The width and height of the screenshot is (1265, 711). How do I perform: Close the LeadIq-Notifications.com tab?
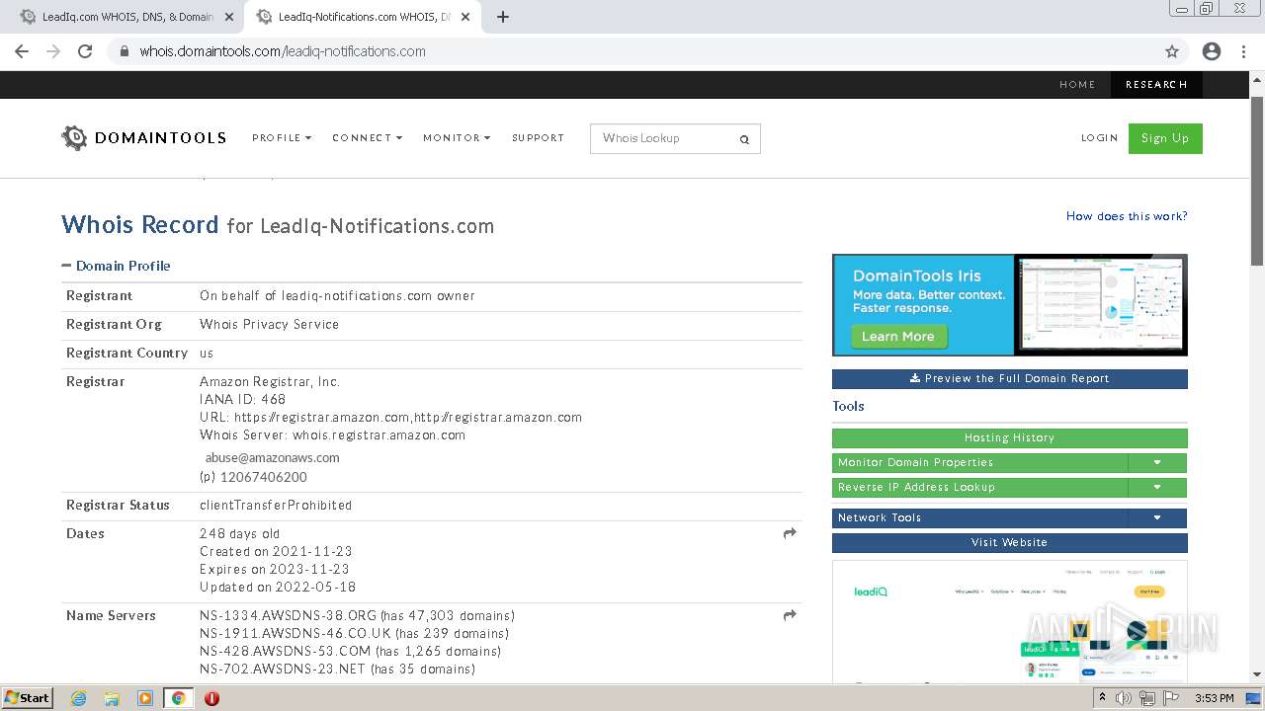click(x=465, y=17)
